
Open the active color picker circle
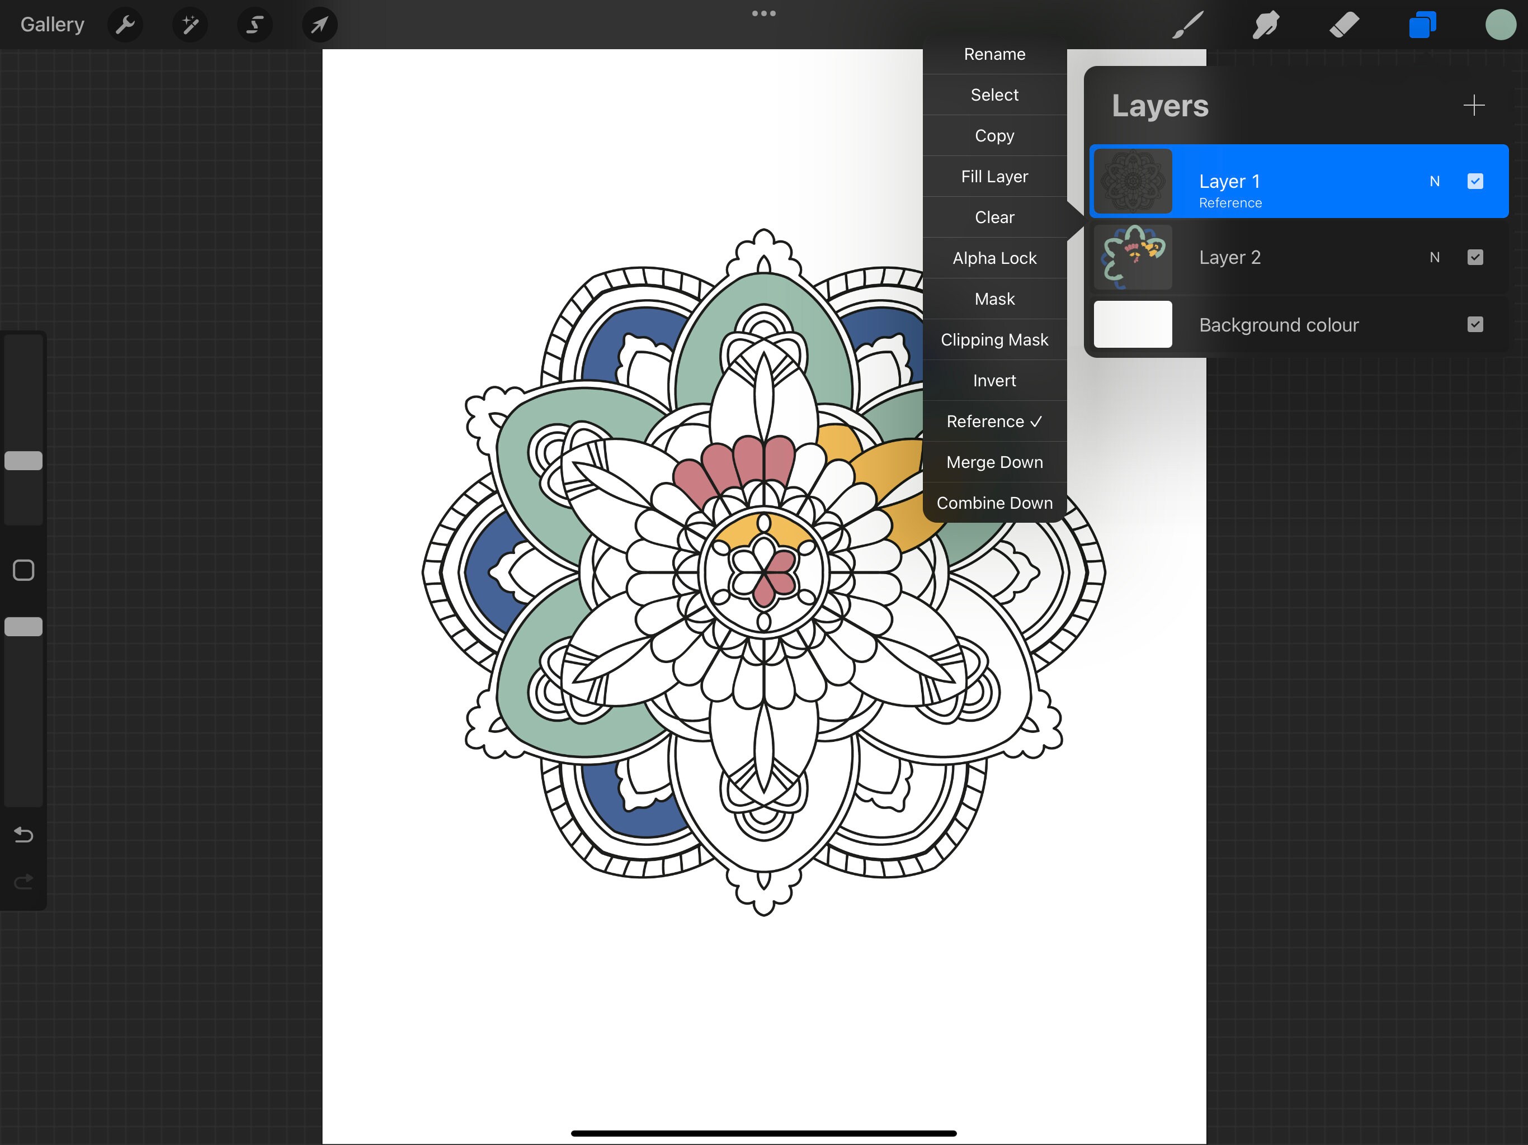point(1499,24)
